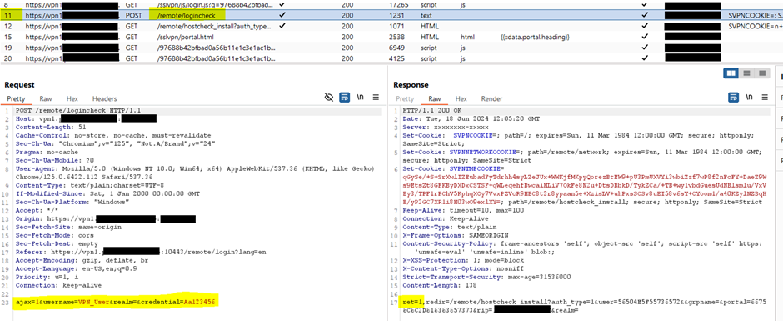Click the Response panel heading
The height and width of the screenshot is (321, 783).
[411, 85]
